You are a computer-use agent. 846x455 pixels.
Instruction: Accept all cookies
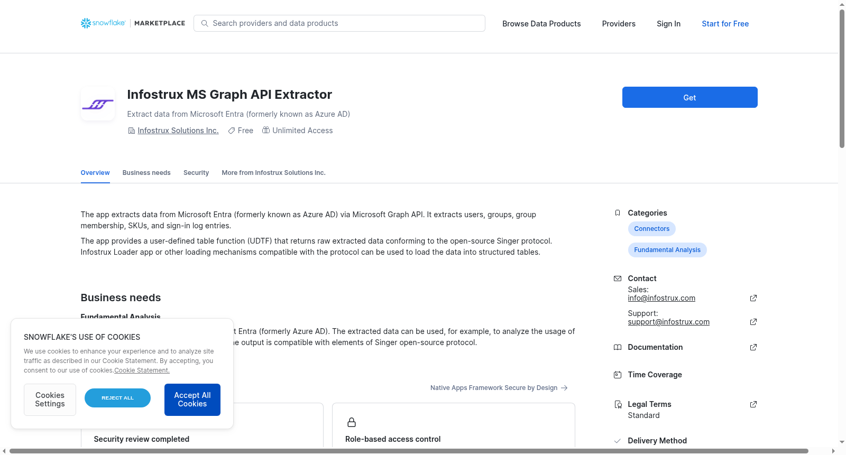coord(192,400)
